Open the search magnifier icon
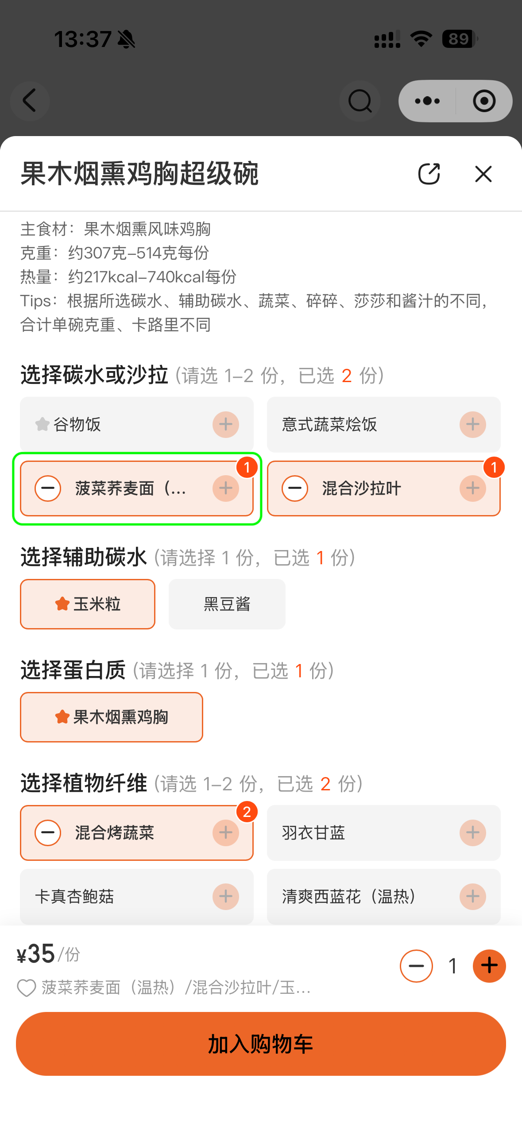Screen dimensions: 522x1133 [360, 101]
